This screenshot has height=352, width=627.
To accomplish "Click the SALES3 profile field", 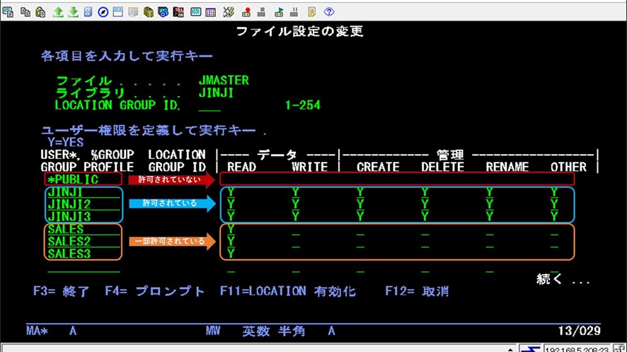I will [84, 254].
